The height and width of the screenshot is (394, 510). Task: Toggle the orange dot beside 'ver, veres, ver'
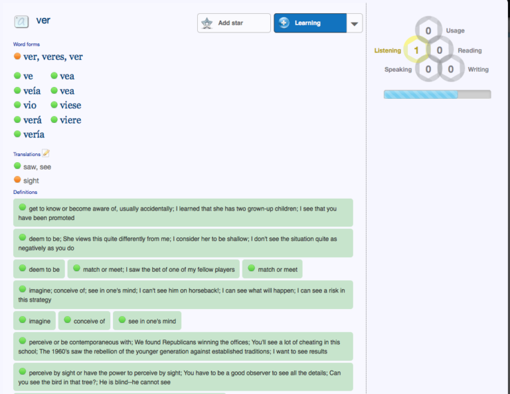pyautogui.click(x=17, y=56)
